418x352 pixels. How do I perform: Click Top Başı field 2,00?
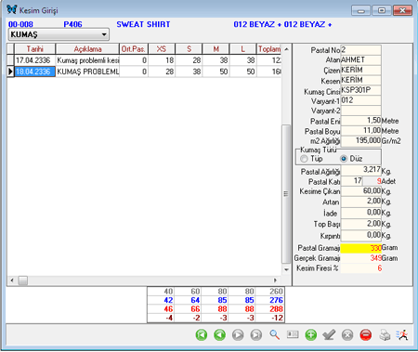tap(360, 224)
